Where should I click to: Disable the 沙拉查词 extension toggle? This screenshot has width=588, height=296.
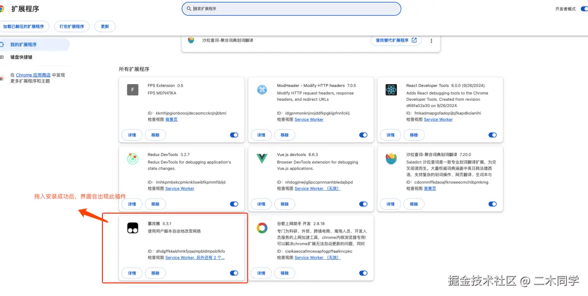coord(492,204)
